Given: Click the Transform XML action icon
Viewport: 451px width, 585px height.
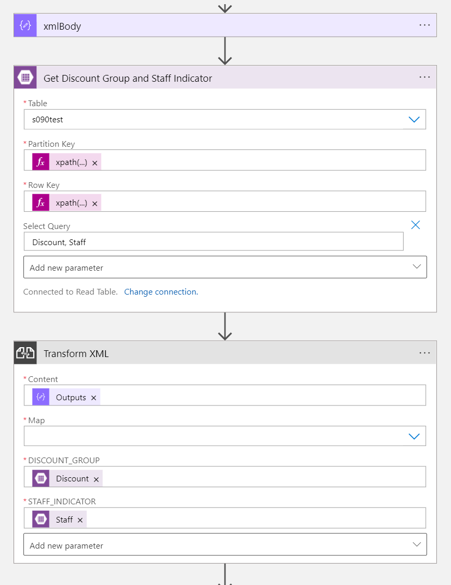Looking at the screenshot, I should (x=25, y=353).
